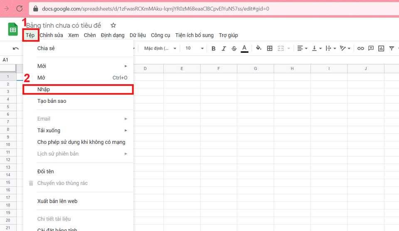Open the font family dropdown
The image size is (399, 231).
click(160, 49)
